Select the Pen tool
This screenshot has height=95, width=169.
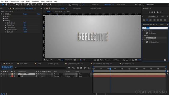click(28, 4)
